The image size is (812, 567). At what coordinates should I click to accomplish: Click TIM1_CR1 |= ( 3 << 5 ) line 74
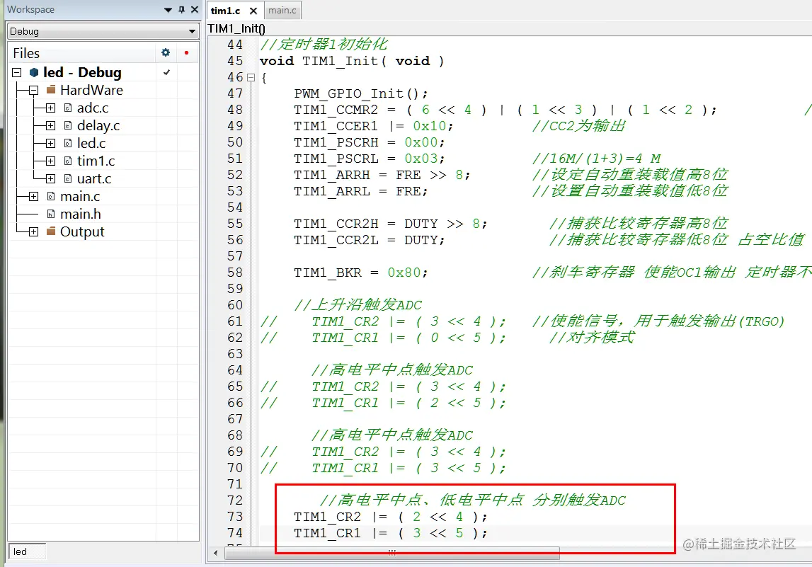(x=391, y=533)
